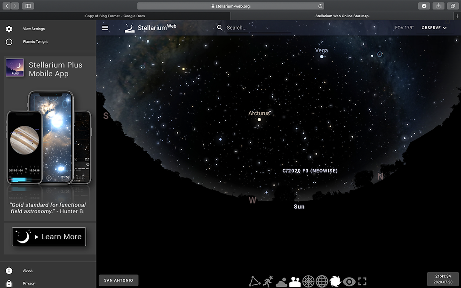Open the Privacy menu entry text

(x=29, y=283)
